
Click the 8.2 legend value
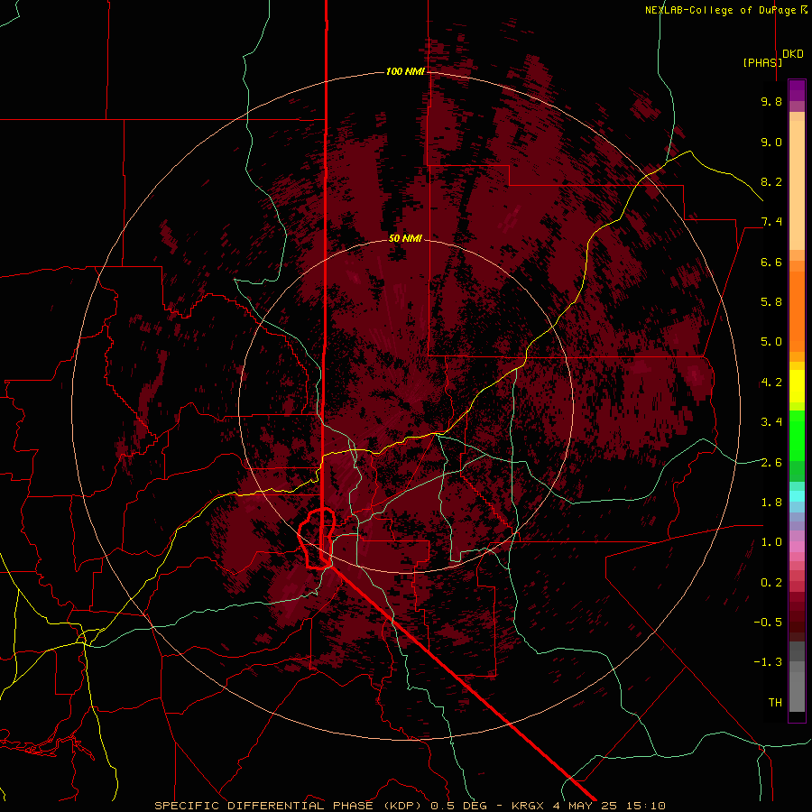pyautogui.click(x=771, y=181)
